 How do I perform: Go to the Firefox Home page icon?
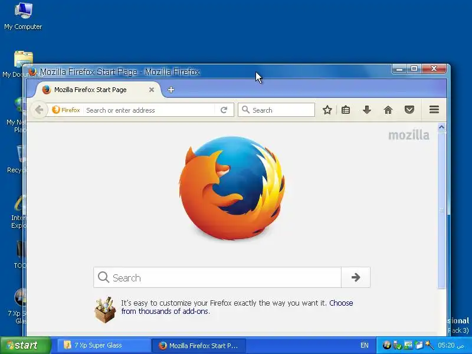[x=388, y=110]
